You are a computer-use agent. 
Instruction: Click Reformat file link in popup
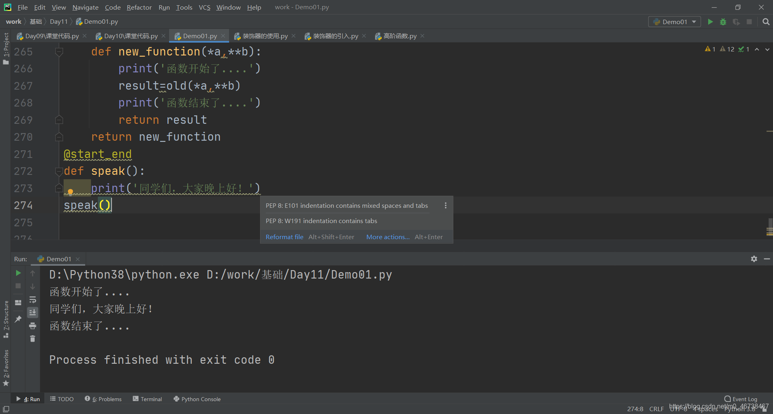coord(284,237)
